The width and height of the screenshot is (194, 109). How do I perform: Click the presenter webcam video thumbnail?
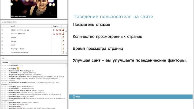click(34, 9)
